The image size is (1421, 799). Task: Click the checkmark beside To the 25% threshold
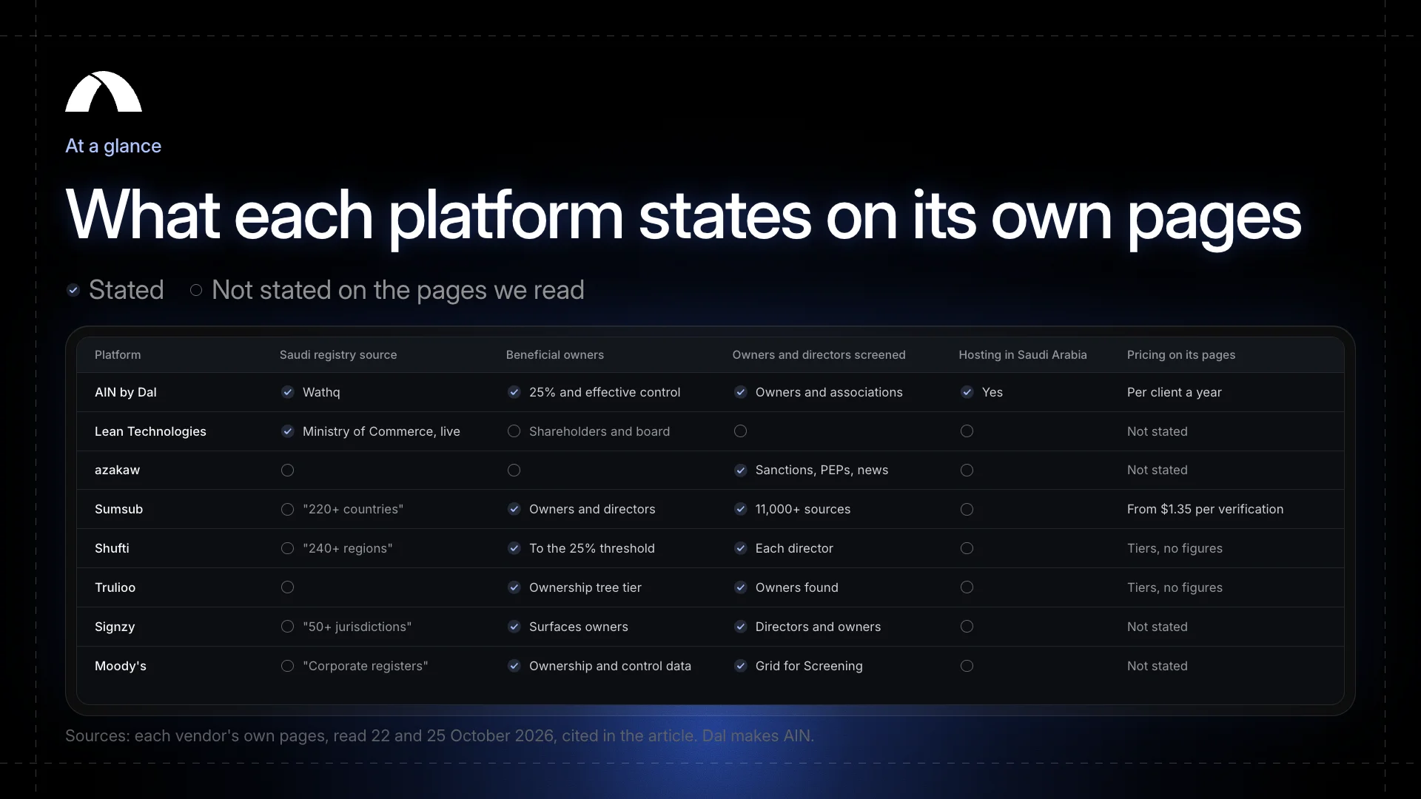514,548
